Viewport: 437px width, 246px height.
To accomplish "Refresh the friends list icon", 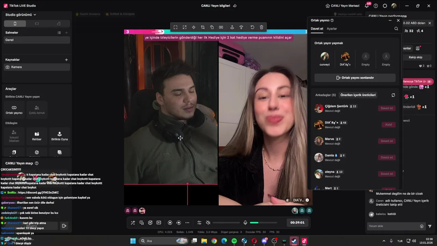I will 393,95.
